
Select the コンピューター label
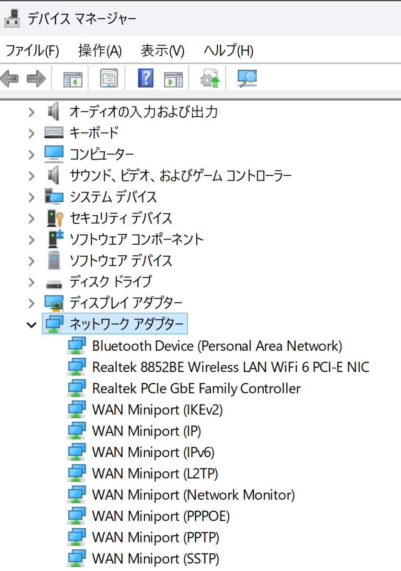tap(102, 154)
